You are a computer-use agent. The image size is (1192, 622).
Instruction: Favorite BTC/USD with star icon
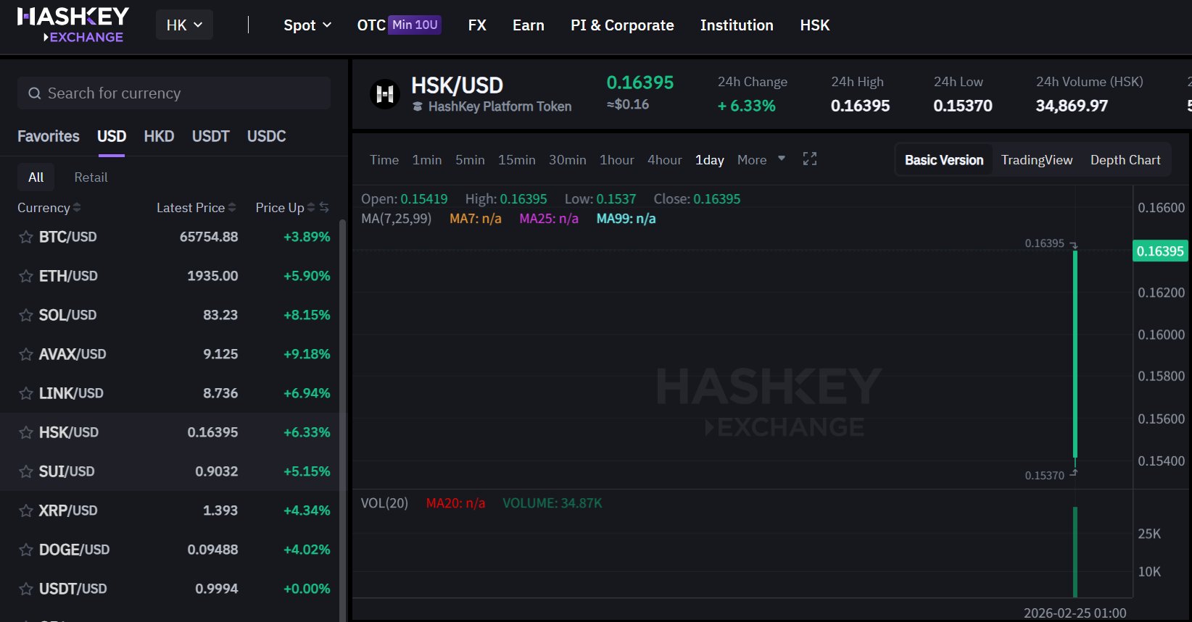(x=26, y=237)
